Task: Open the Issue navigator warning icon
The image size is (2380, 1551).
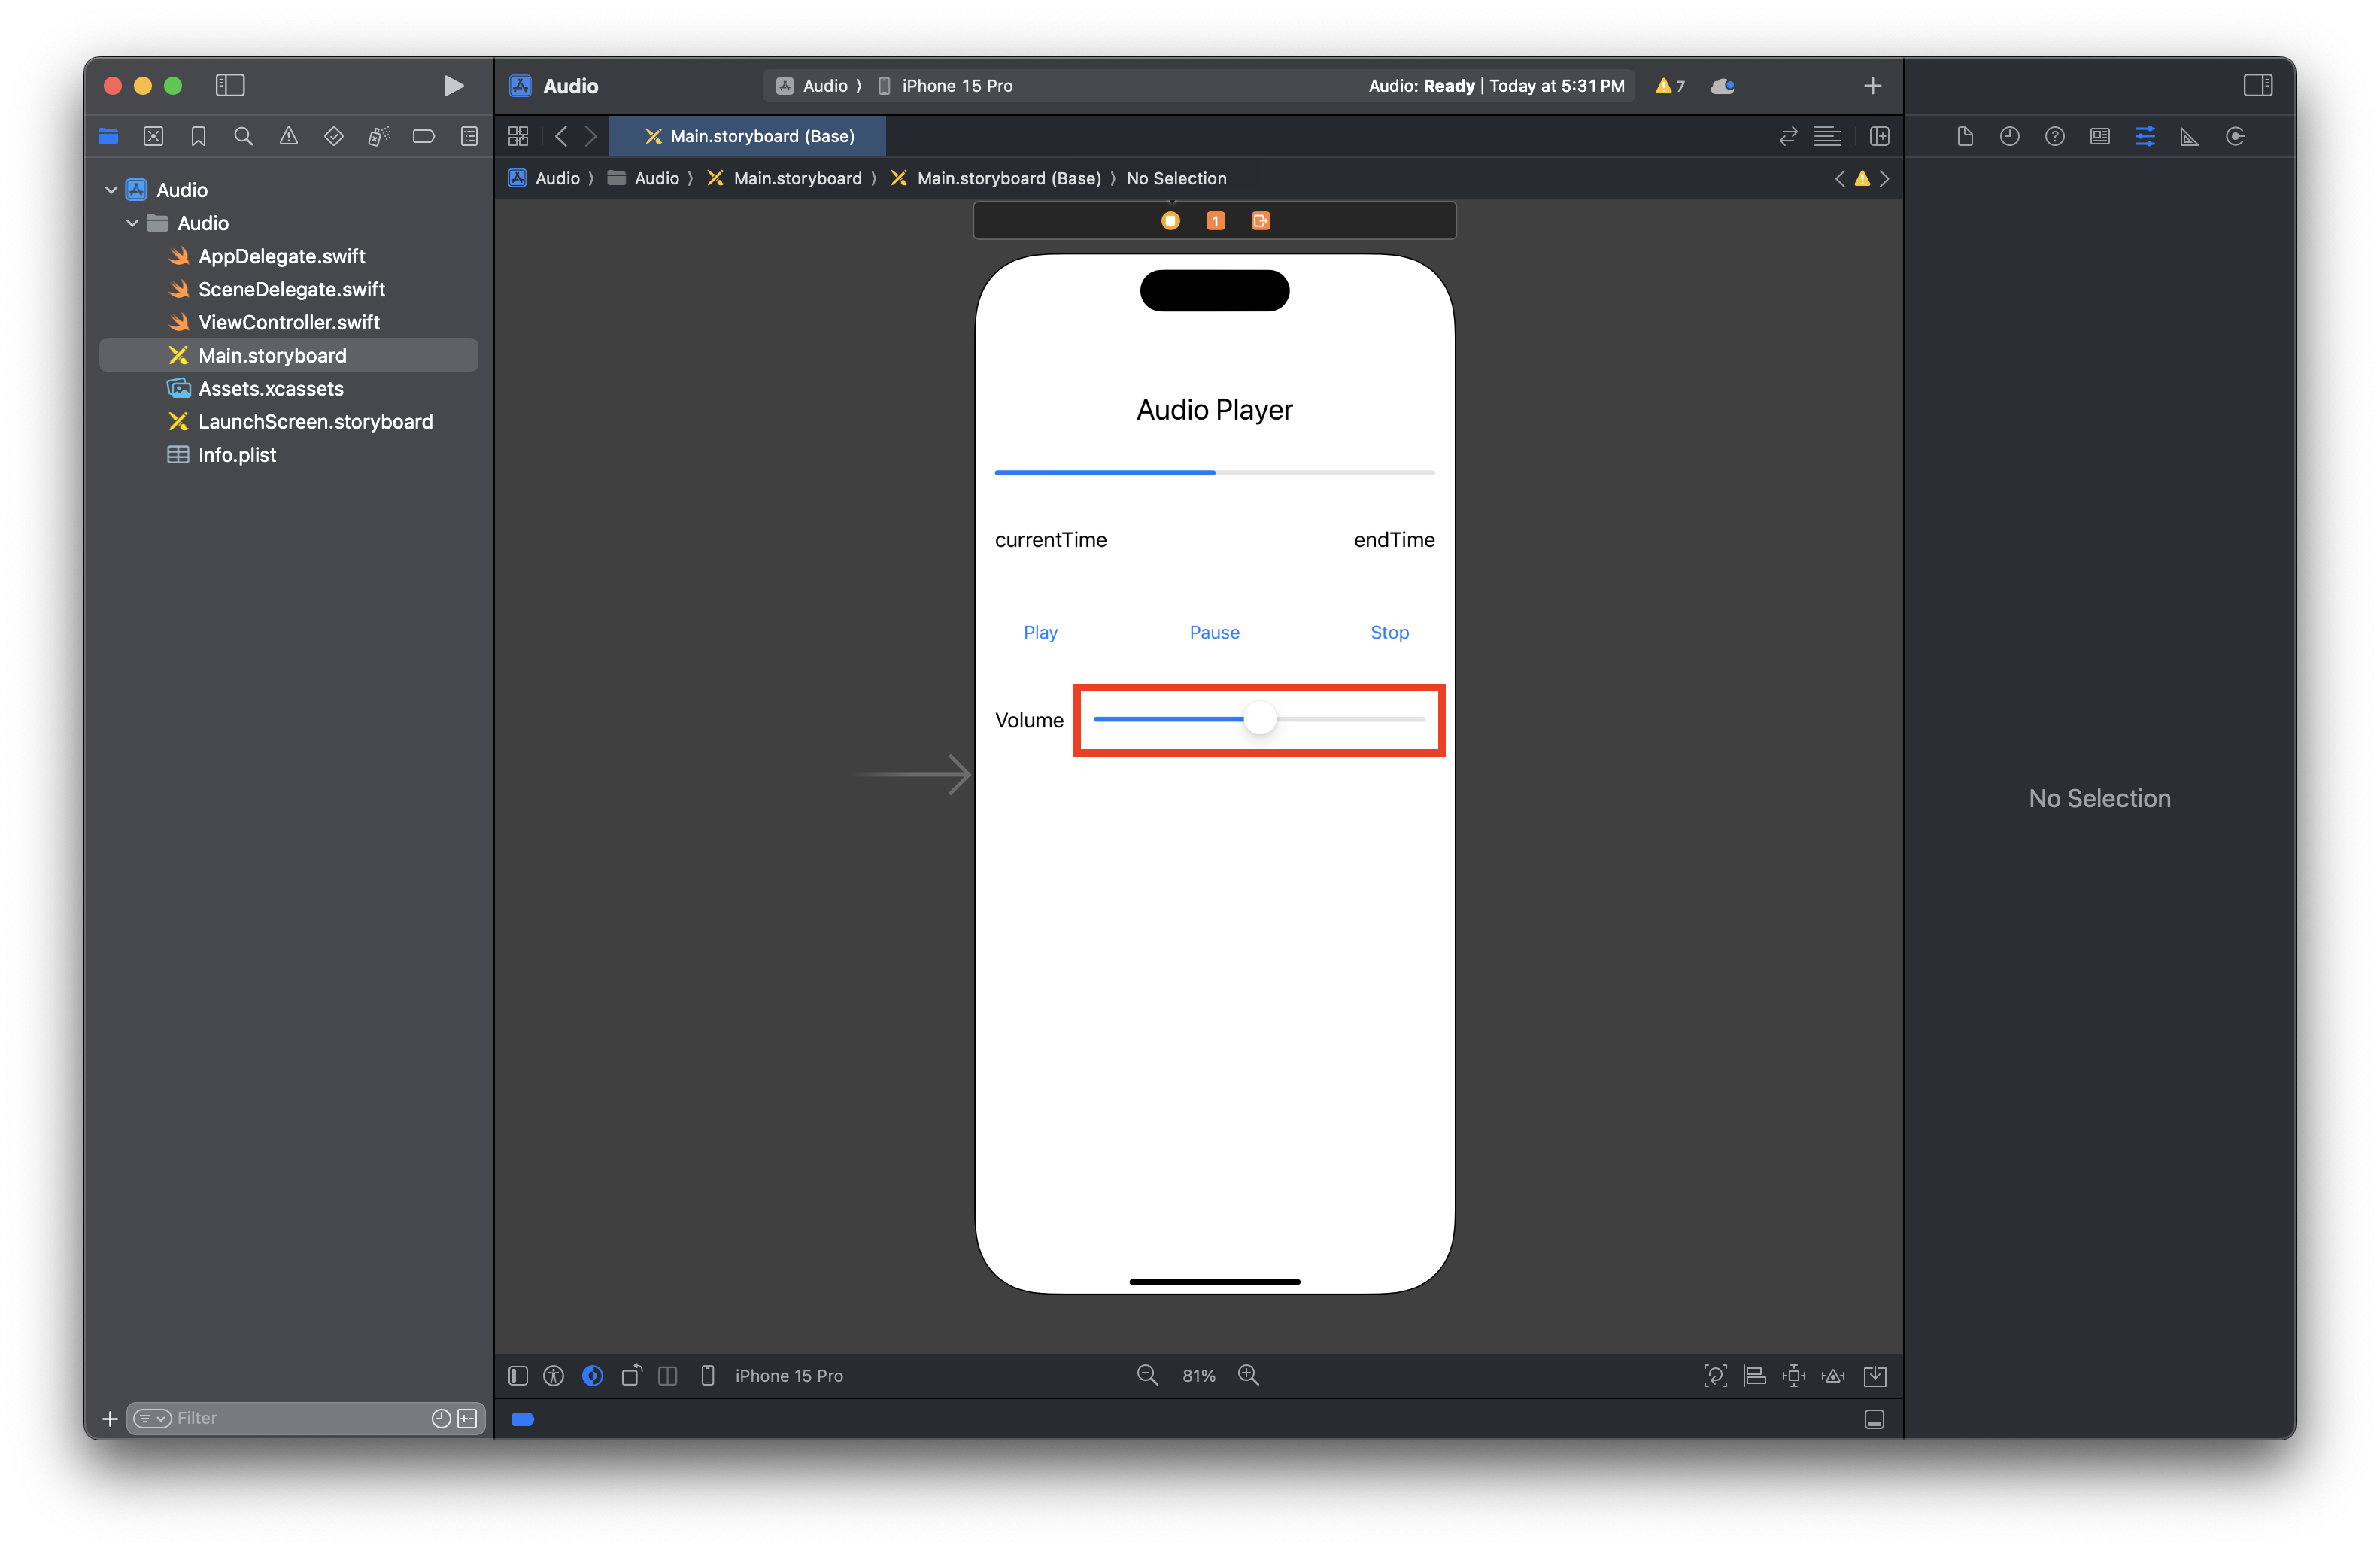Action: [x=288, y=137]
